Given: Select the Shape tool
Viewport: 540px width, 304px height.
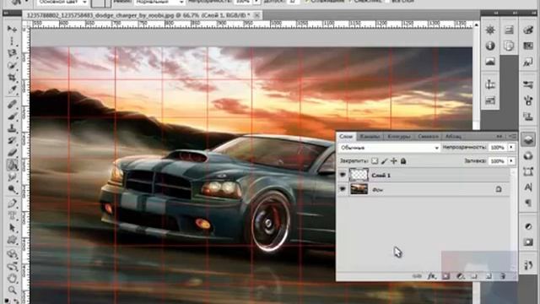Looking at the screenshot, I should (13, 240).
